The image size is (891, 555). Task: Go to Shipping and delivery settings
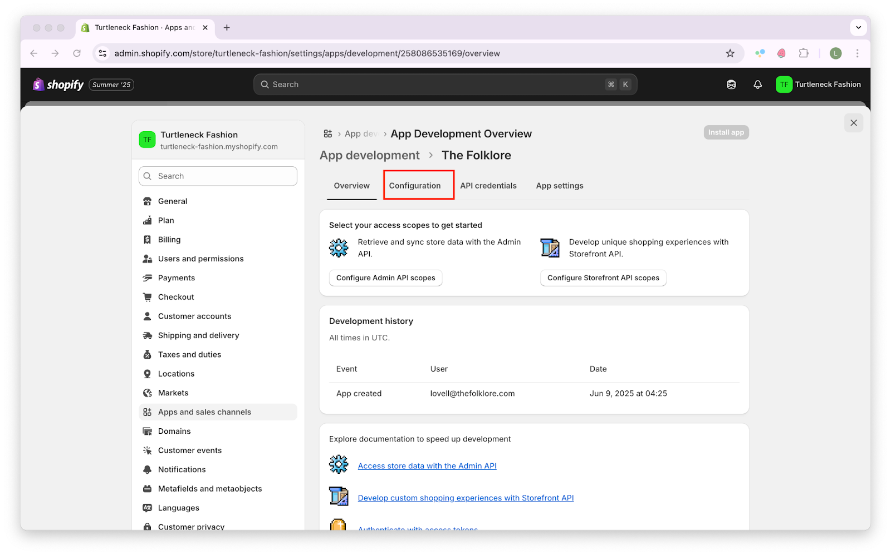(198, 335)
